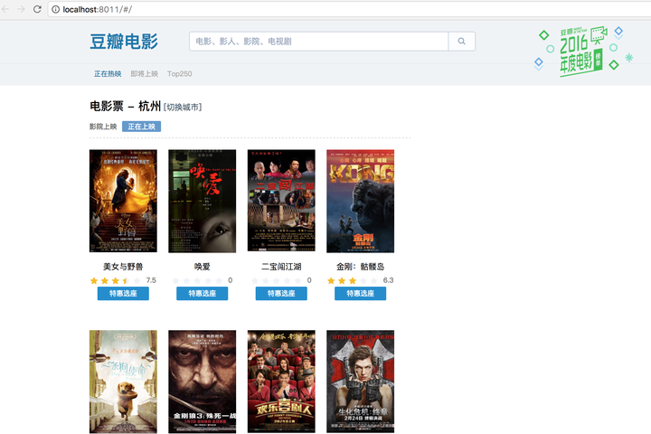The width and height of the screenshot is (651, 434).
Task: Click 特惠选座 under 二宝闯江湖
Action: click(281, 293)
